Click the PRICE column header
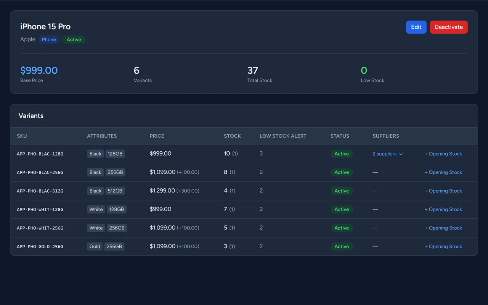This screenshot has height=305, width=488. click(157, 136)
